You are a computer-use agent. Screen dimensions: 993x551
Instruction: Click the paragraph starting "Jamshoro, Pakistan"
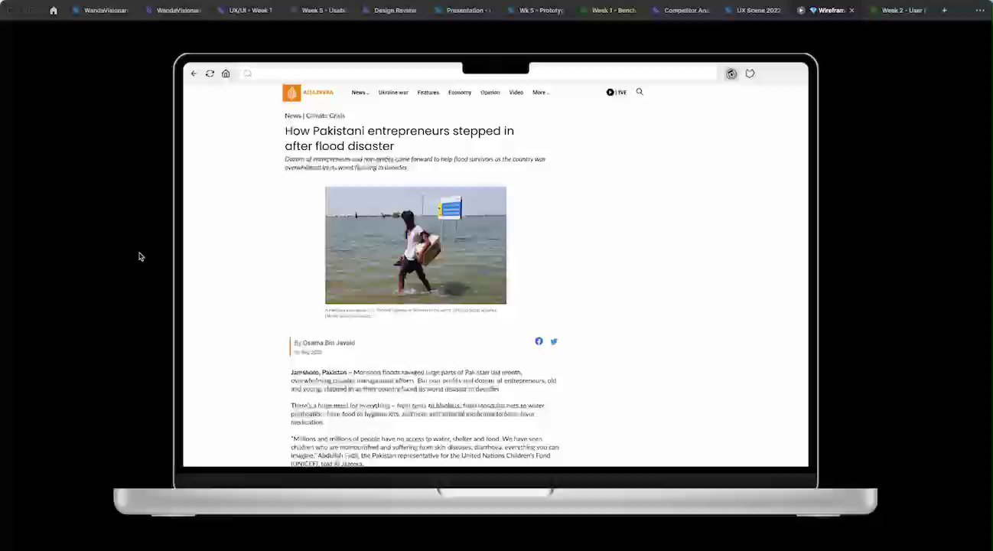424,380
